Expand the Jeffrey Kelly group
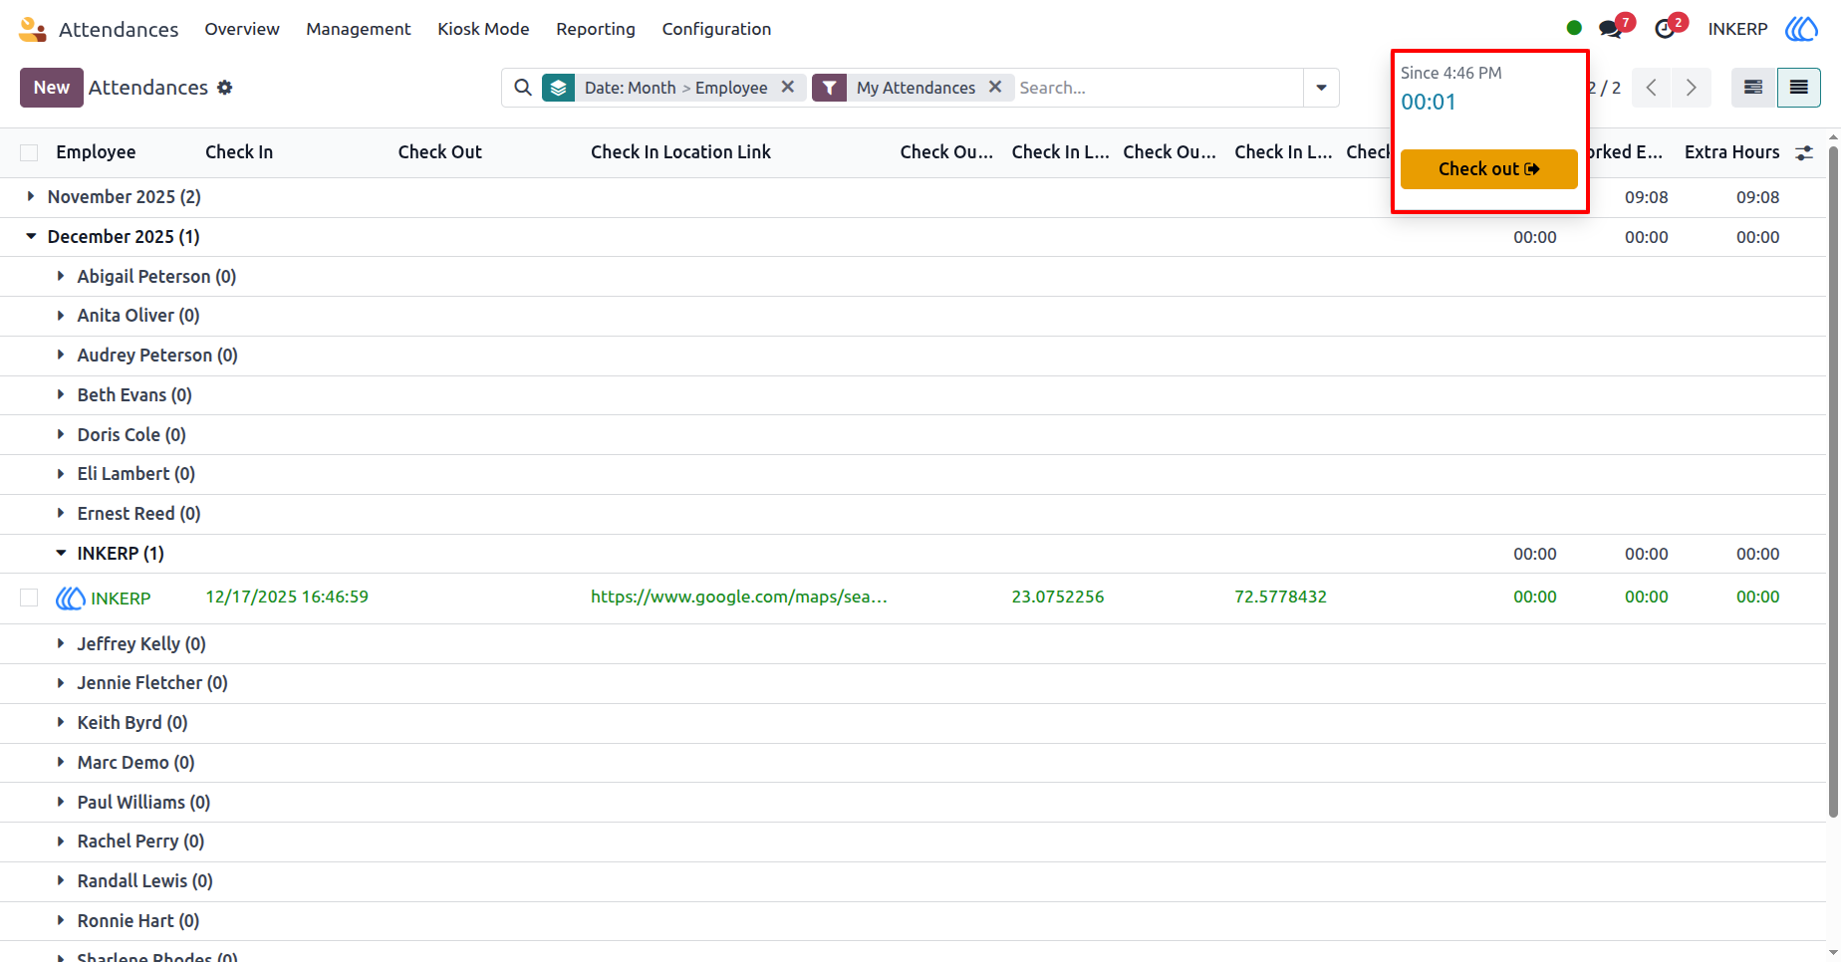Screen dimensions: 1841x962 point(61,643)
